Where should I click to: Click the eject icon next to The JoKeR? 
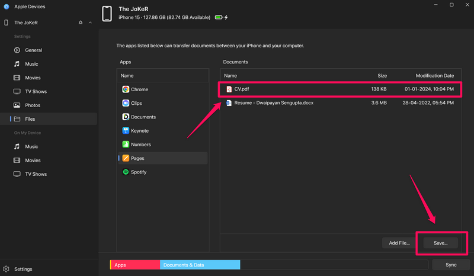(81, 23)
